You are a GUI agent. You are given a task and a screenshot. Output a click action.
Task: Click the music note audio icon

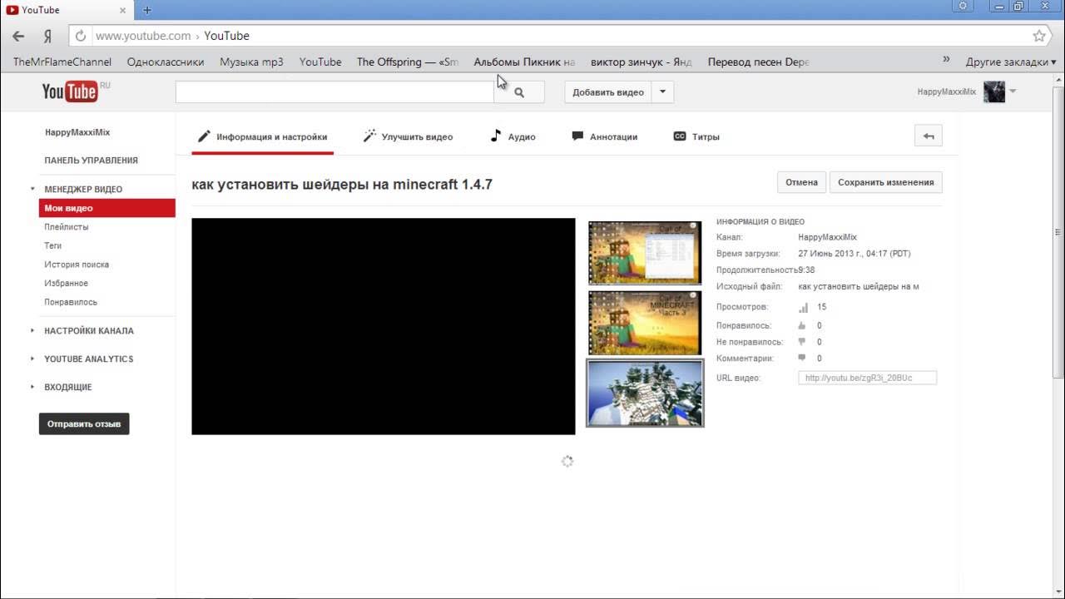point(495,136)
